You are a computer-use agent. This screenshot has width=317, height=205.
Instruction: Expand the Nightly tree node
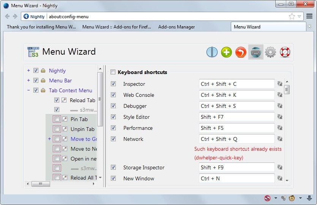point(28,71)
